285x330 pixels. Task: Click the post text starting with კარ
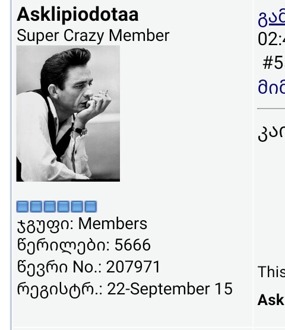coord(271,133)
